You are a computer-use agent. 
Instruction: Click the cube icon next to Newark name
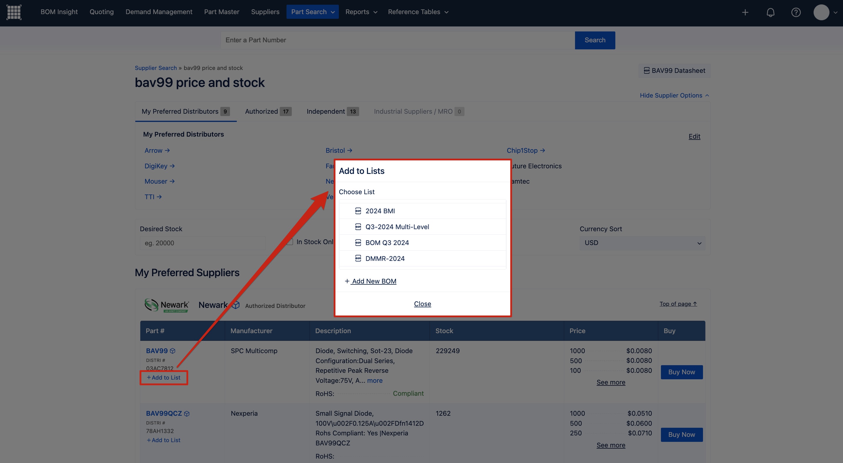coord(236,305)
